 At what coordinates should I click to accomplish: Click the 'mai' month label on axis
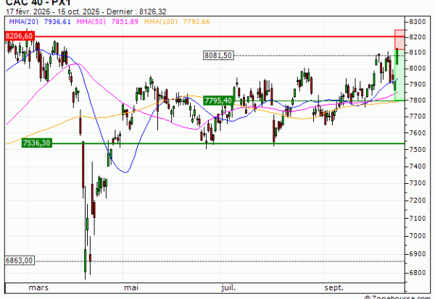click(131, 287)
